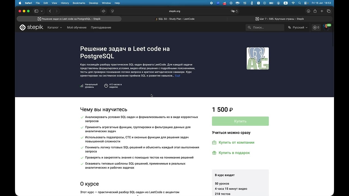Open the Safari share icon
This screenshot has height=196, width=349.
(x=315, y=11)
